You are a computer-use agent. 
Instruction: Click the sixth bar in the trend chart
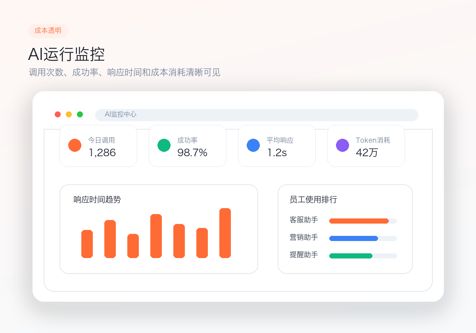[202, 243]
